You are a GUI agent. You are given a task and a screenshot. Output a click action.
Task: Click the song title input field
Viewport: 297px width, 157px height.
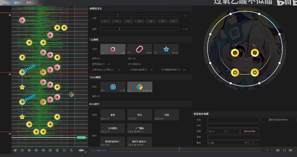(x=233, y=120)
